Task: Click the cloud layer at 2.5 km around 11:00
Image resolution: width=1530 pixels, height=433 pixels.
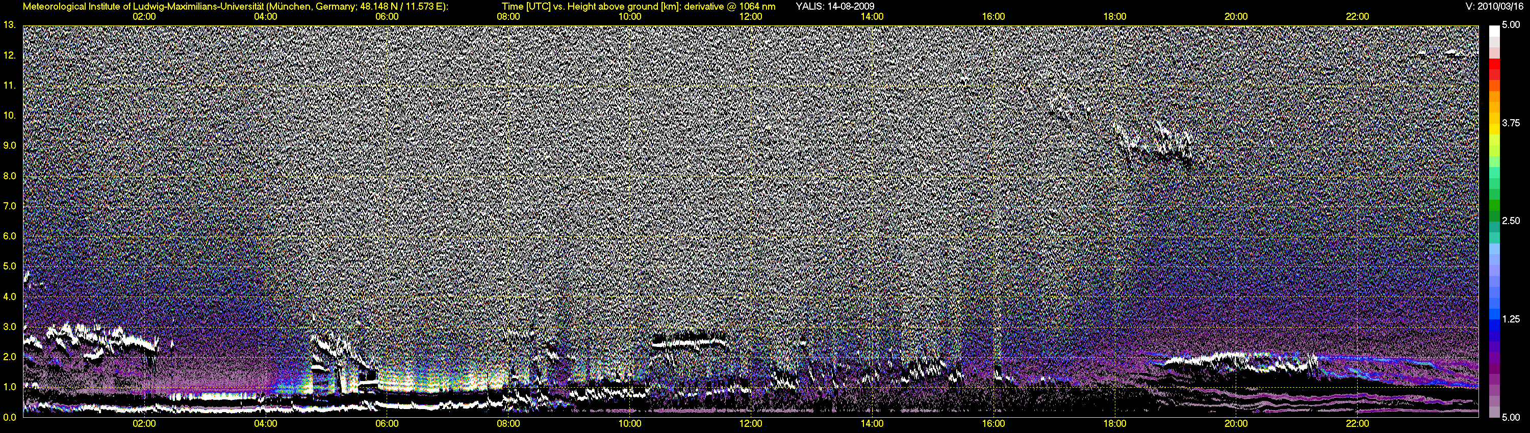Action: pos(689,341)
